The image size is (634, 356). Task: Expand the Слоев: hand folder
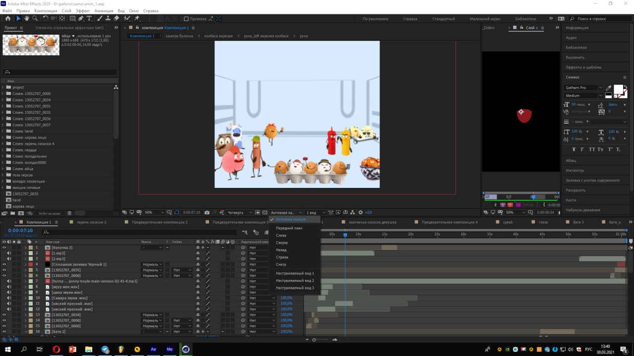pos(2,131)
